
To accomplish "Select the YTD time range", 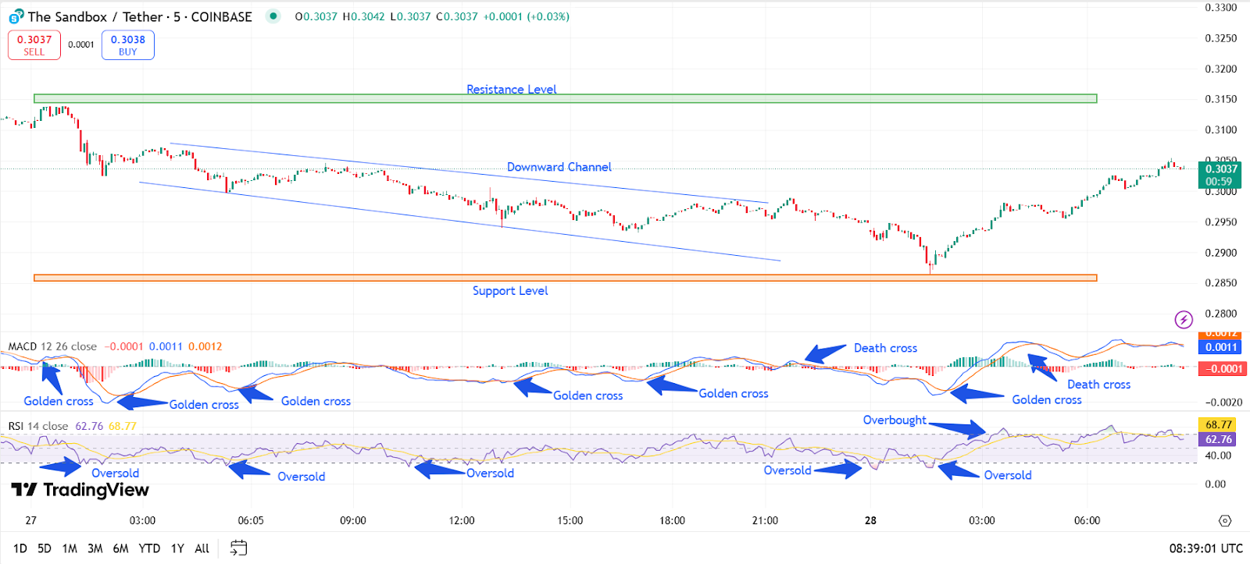I will tap(149, 548).
